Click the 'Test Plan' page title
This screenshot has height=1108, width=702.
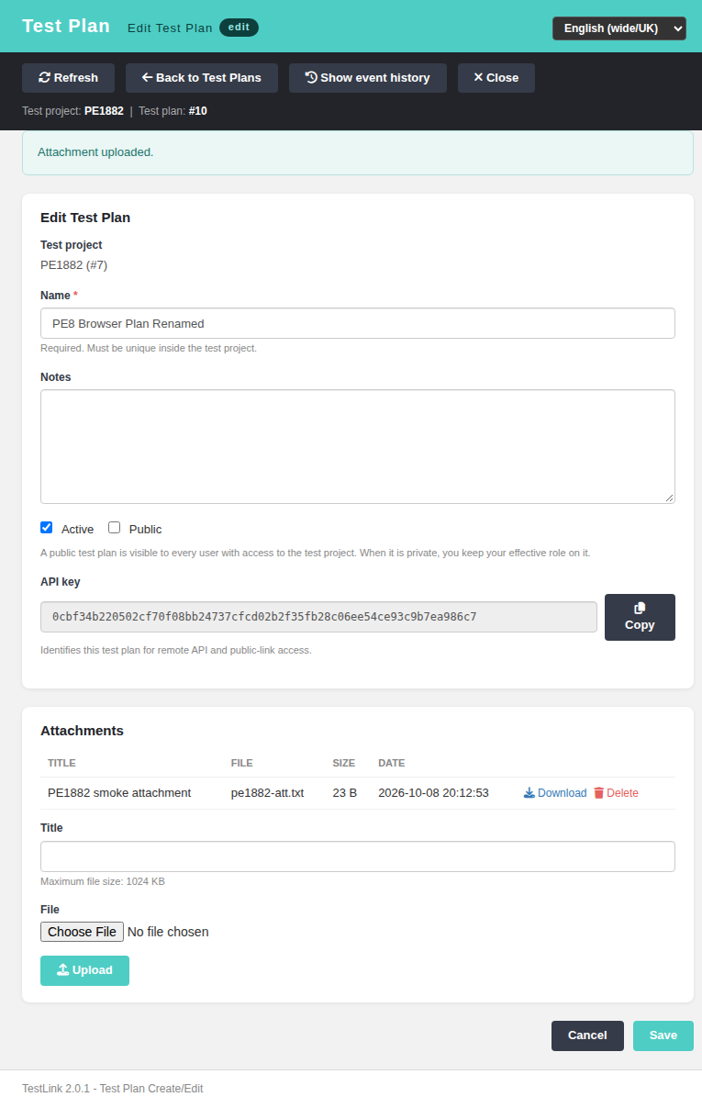click(66, 26)
